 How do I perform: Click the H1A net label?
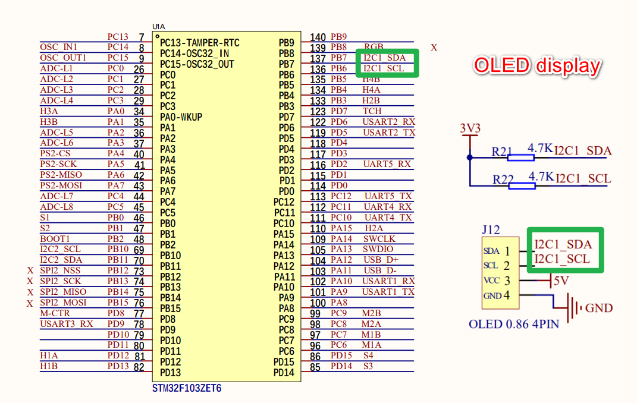(x=49, y=355)
